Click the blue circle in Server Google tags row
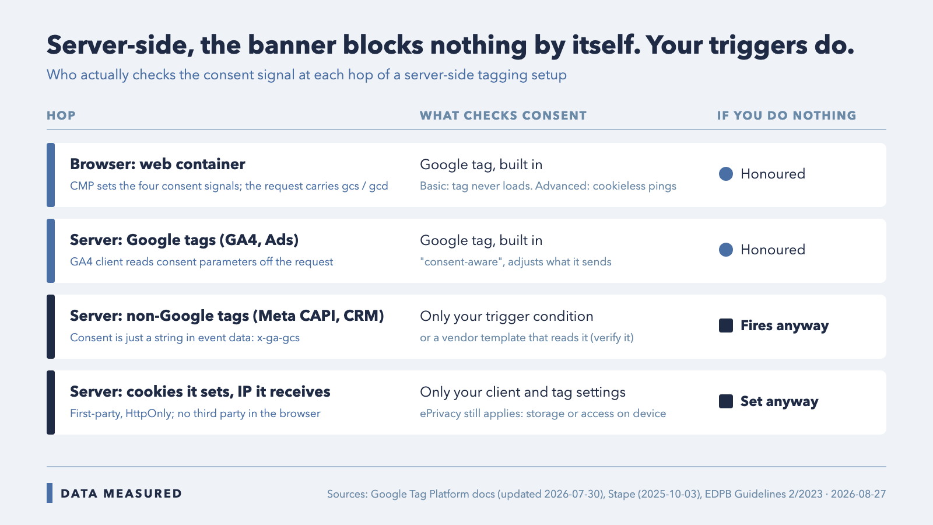This screenshot has height=525, width=933. click(726, 250)
